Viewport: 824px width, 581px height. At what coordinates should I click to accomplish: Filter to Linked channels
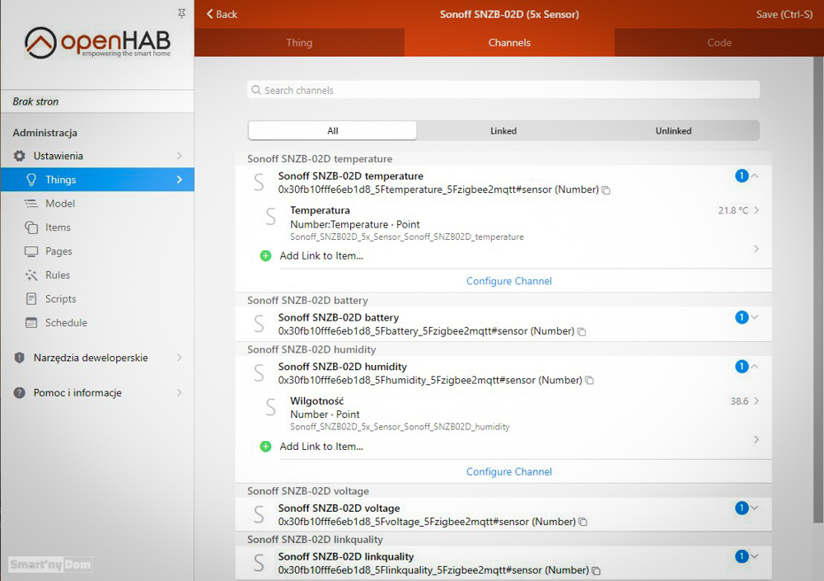(x=503, y=131)
